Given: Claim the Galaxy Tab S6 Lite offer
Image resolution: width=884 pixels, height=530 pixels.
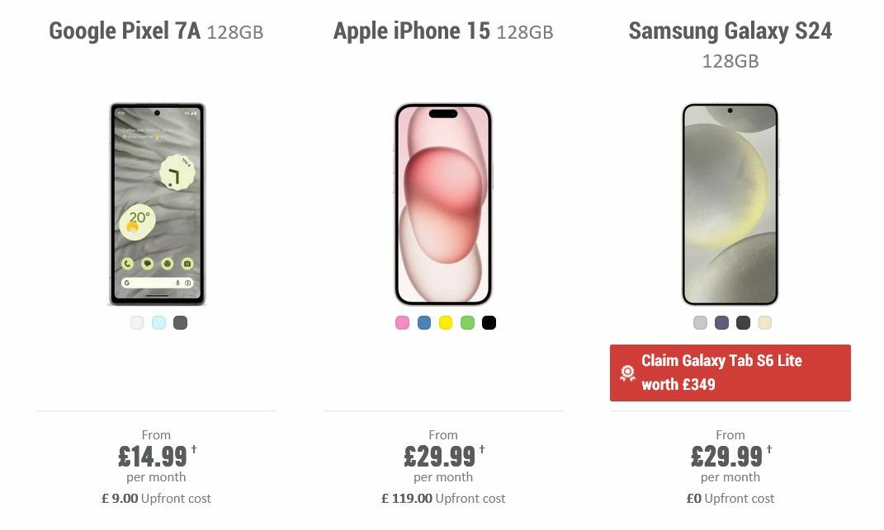Looking at the screenshot, I should 730,373.
